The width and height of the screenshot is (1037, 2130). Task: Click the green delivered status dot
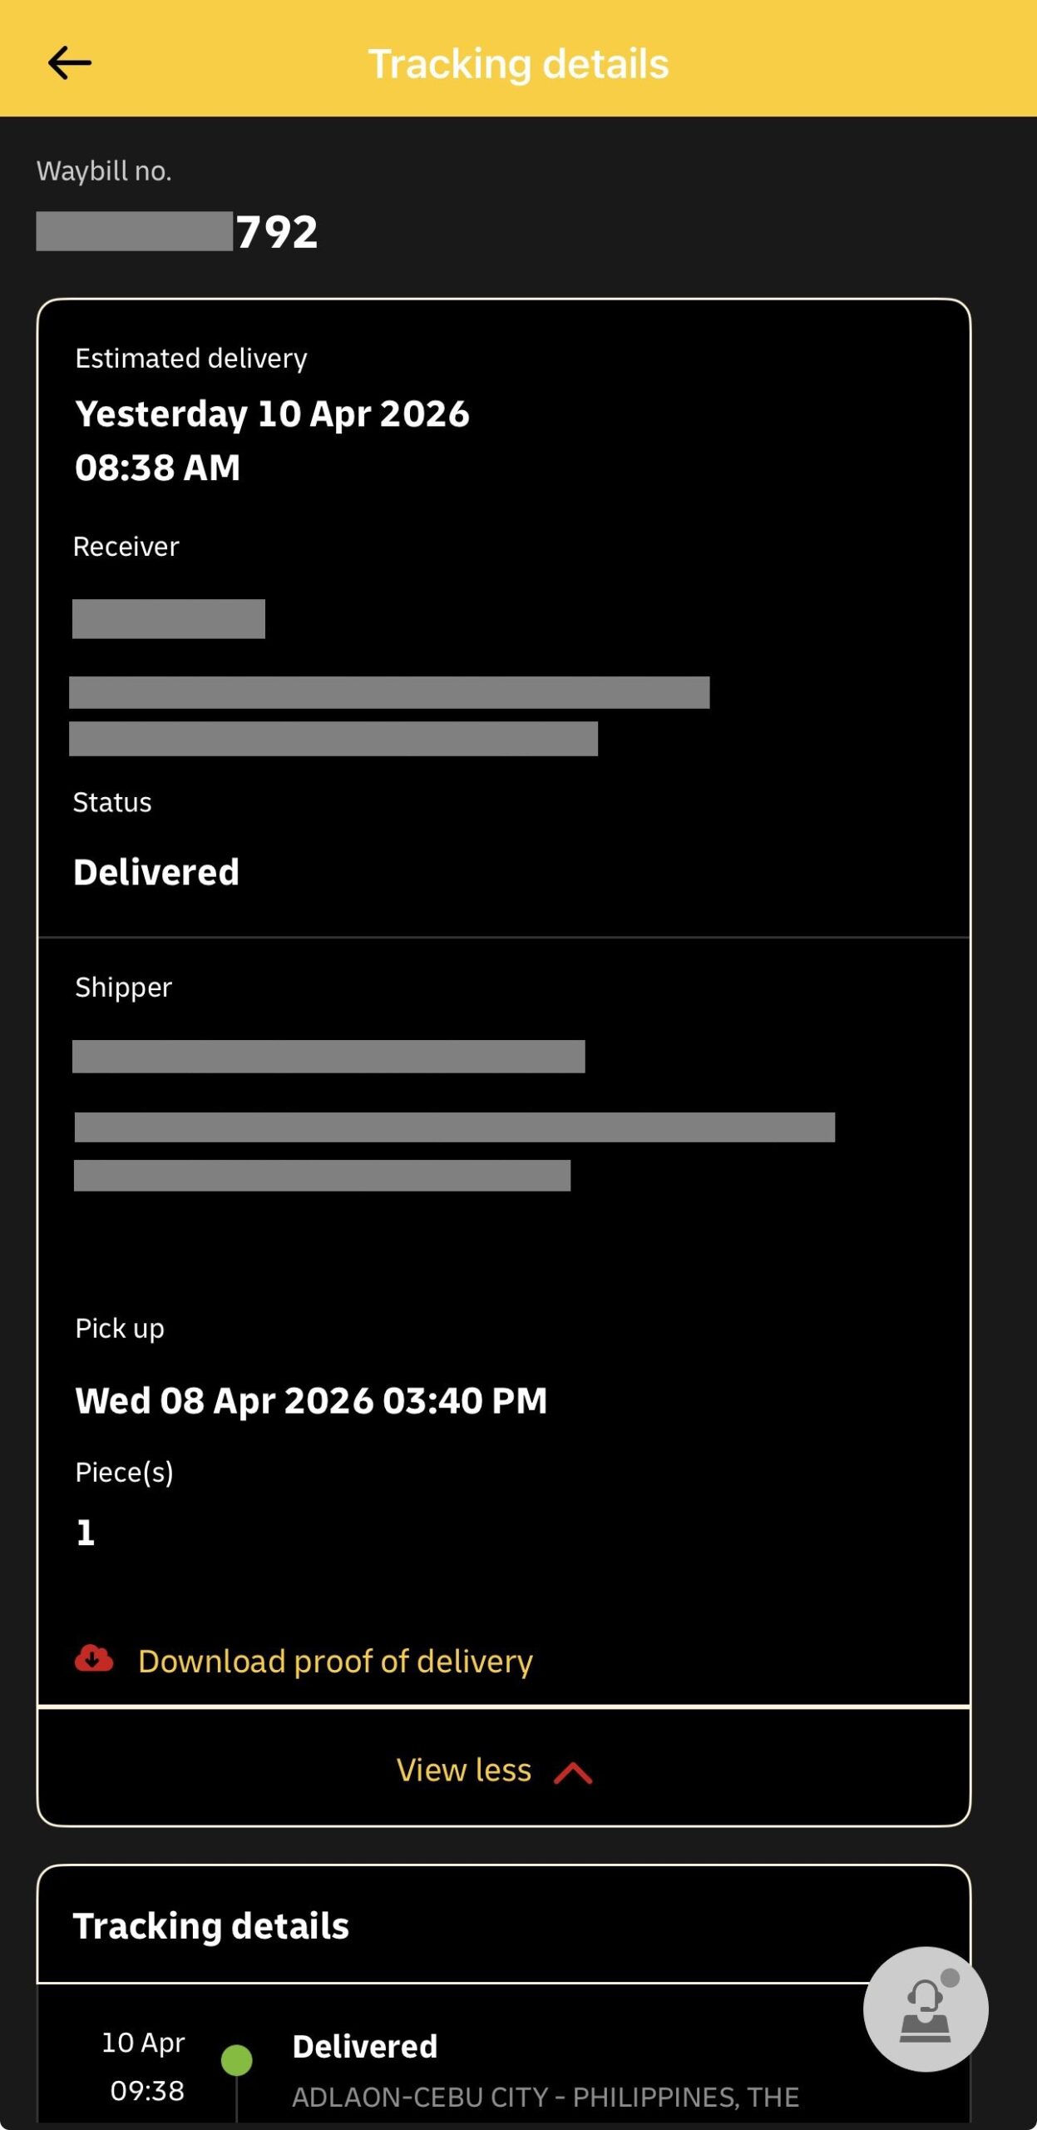coord(236,2060)
